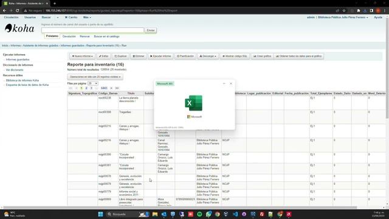The width and height of the screenshot is (389, 219).
Task: Open WhatsApp from the taskbar
Action: tap(208, 214)
